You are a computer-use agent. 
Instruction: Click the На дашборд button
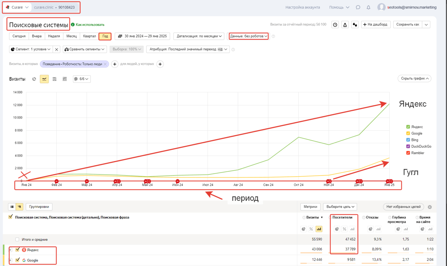pyautogui.click(x=376, y=25)
